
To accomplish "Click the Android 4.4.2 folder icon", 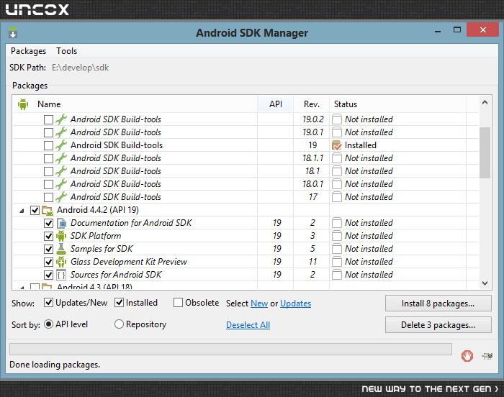I will [x=48, y=211].
